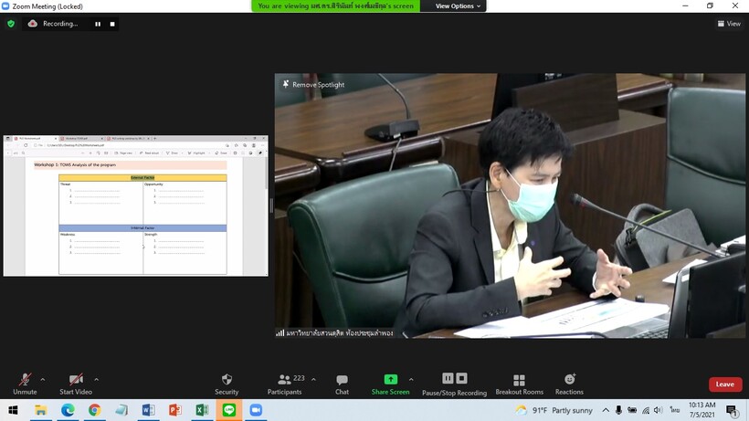Switch the Thai input language indicator

click(x=674, y=410)
